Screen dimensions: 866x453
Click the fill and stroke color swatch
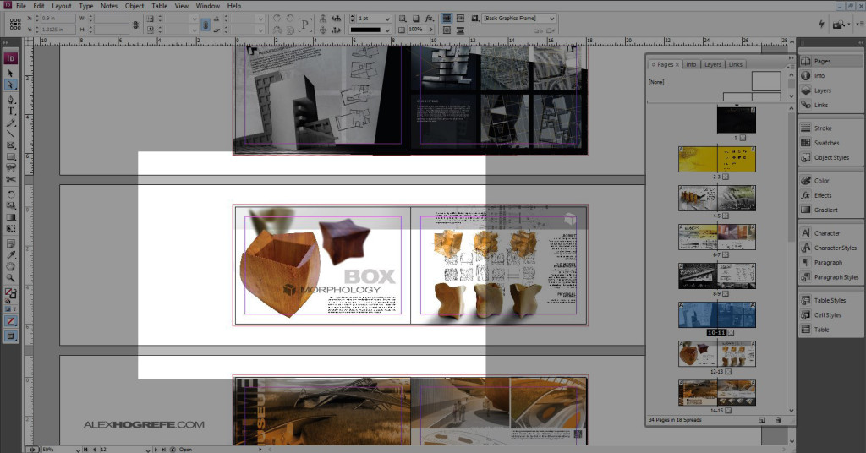[x=11, y=294]
